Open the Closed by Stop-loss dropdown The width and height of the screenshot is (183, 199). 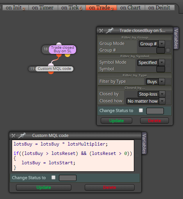(162, 94)
